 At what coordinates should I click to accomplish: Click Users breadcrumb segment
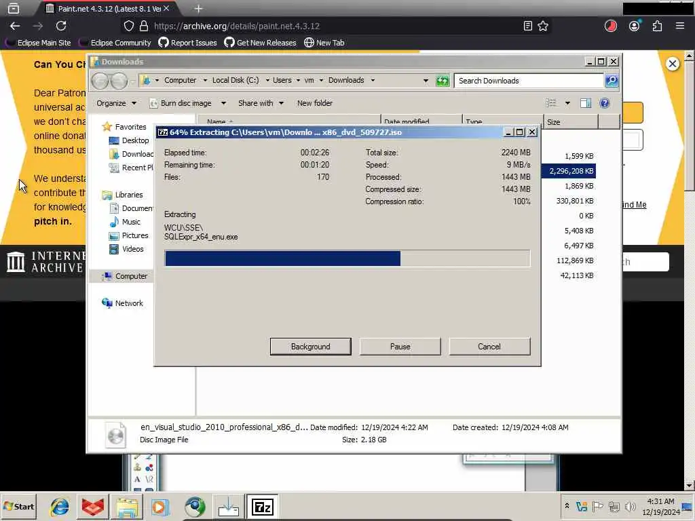click(x=282, y=80)
